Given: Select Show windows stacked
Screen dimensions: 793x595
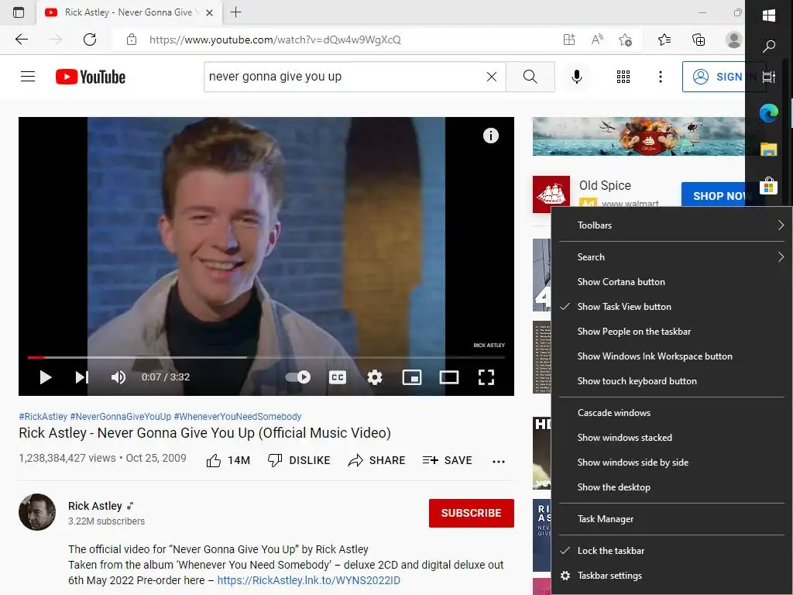Looking at the screenshot, I should pos(672,438).
